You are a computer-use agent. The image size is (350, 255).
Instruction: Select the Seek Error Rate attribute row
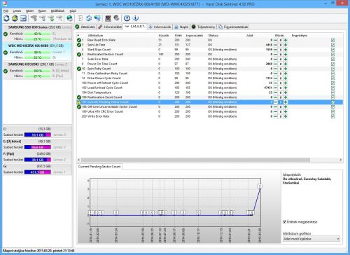[x=210, y=59]
